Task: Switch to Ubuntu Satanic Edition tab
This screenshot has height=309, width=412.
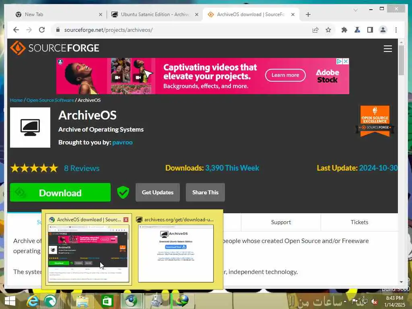Action: tap(155, 14)
